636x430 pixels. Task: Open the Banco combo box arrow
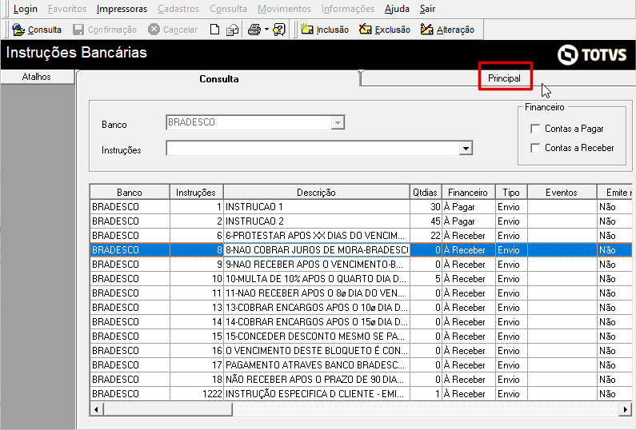point(338,123)
